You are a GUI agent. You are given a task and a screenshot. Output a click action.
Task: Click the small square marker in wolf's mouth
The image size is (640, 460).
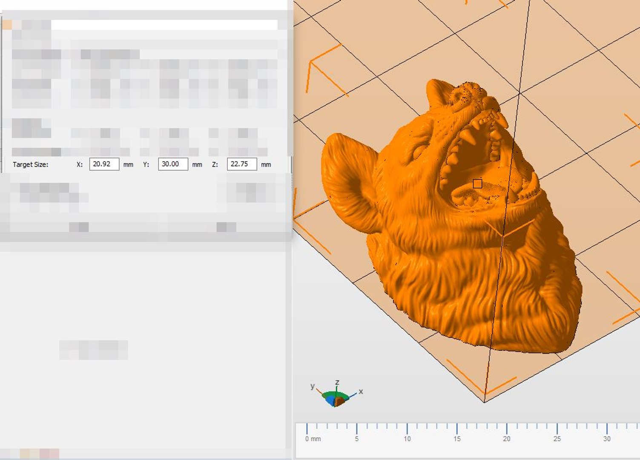click(477, 184)
